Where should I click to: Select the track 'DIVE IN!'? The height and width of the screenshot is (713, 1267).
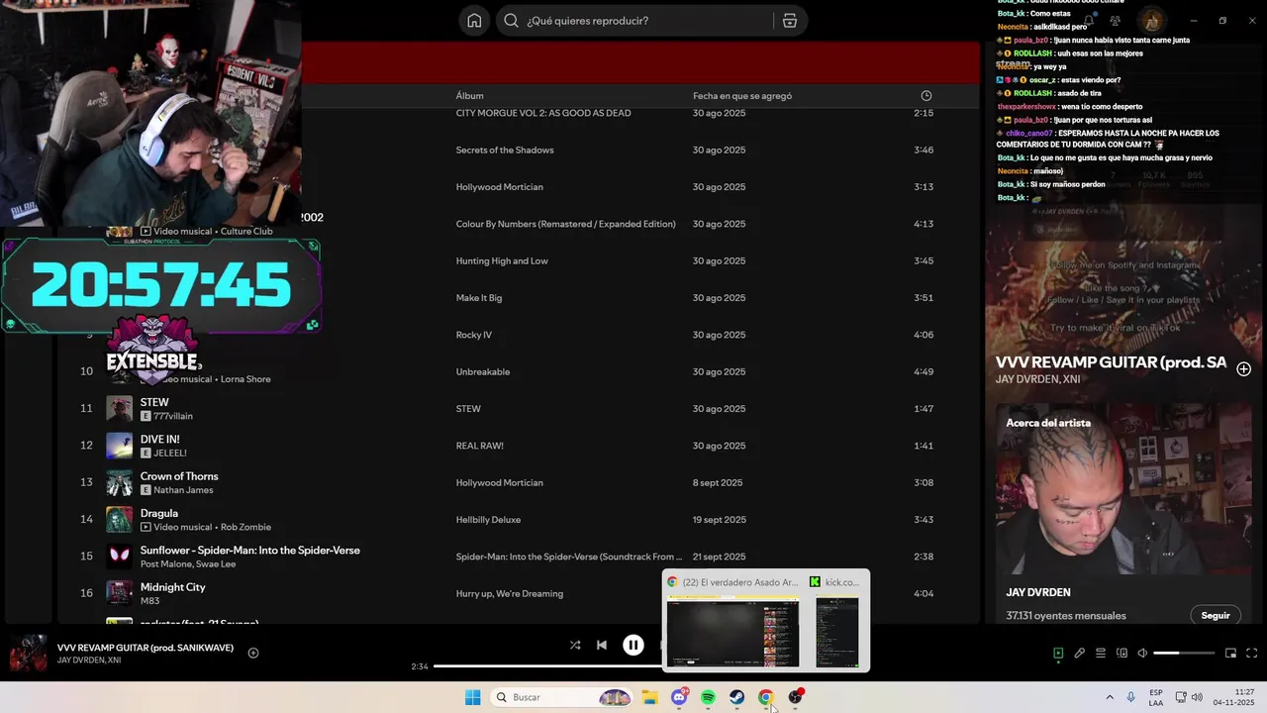159,439
